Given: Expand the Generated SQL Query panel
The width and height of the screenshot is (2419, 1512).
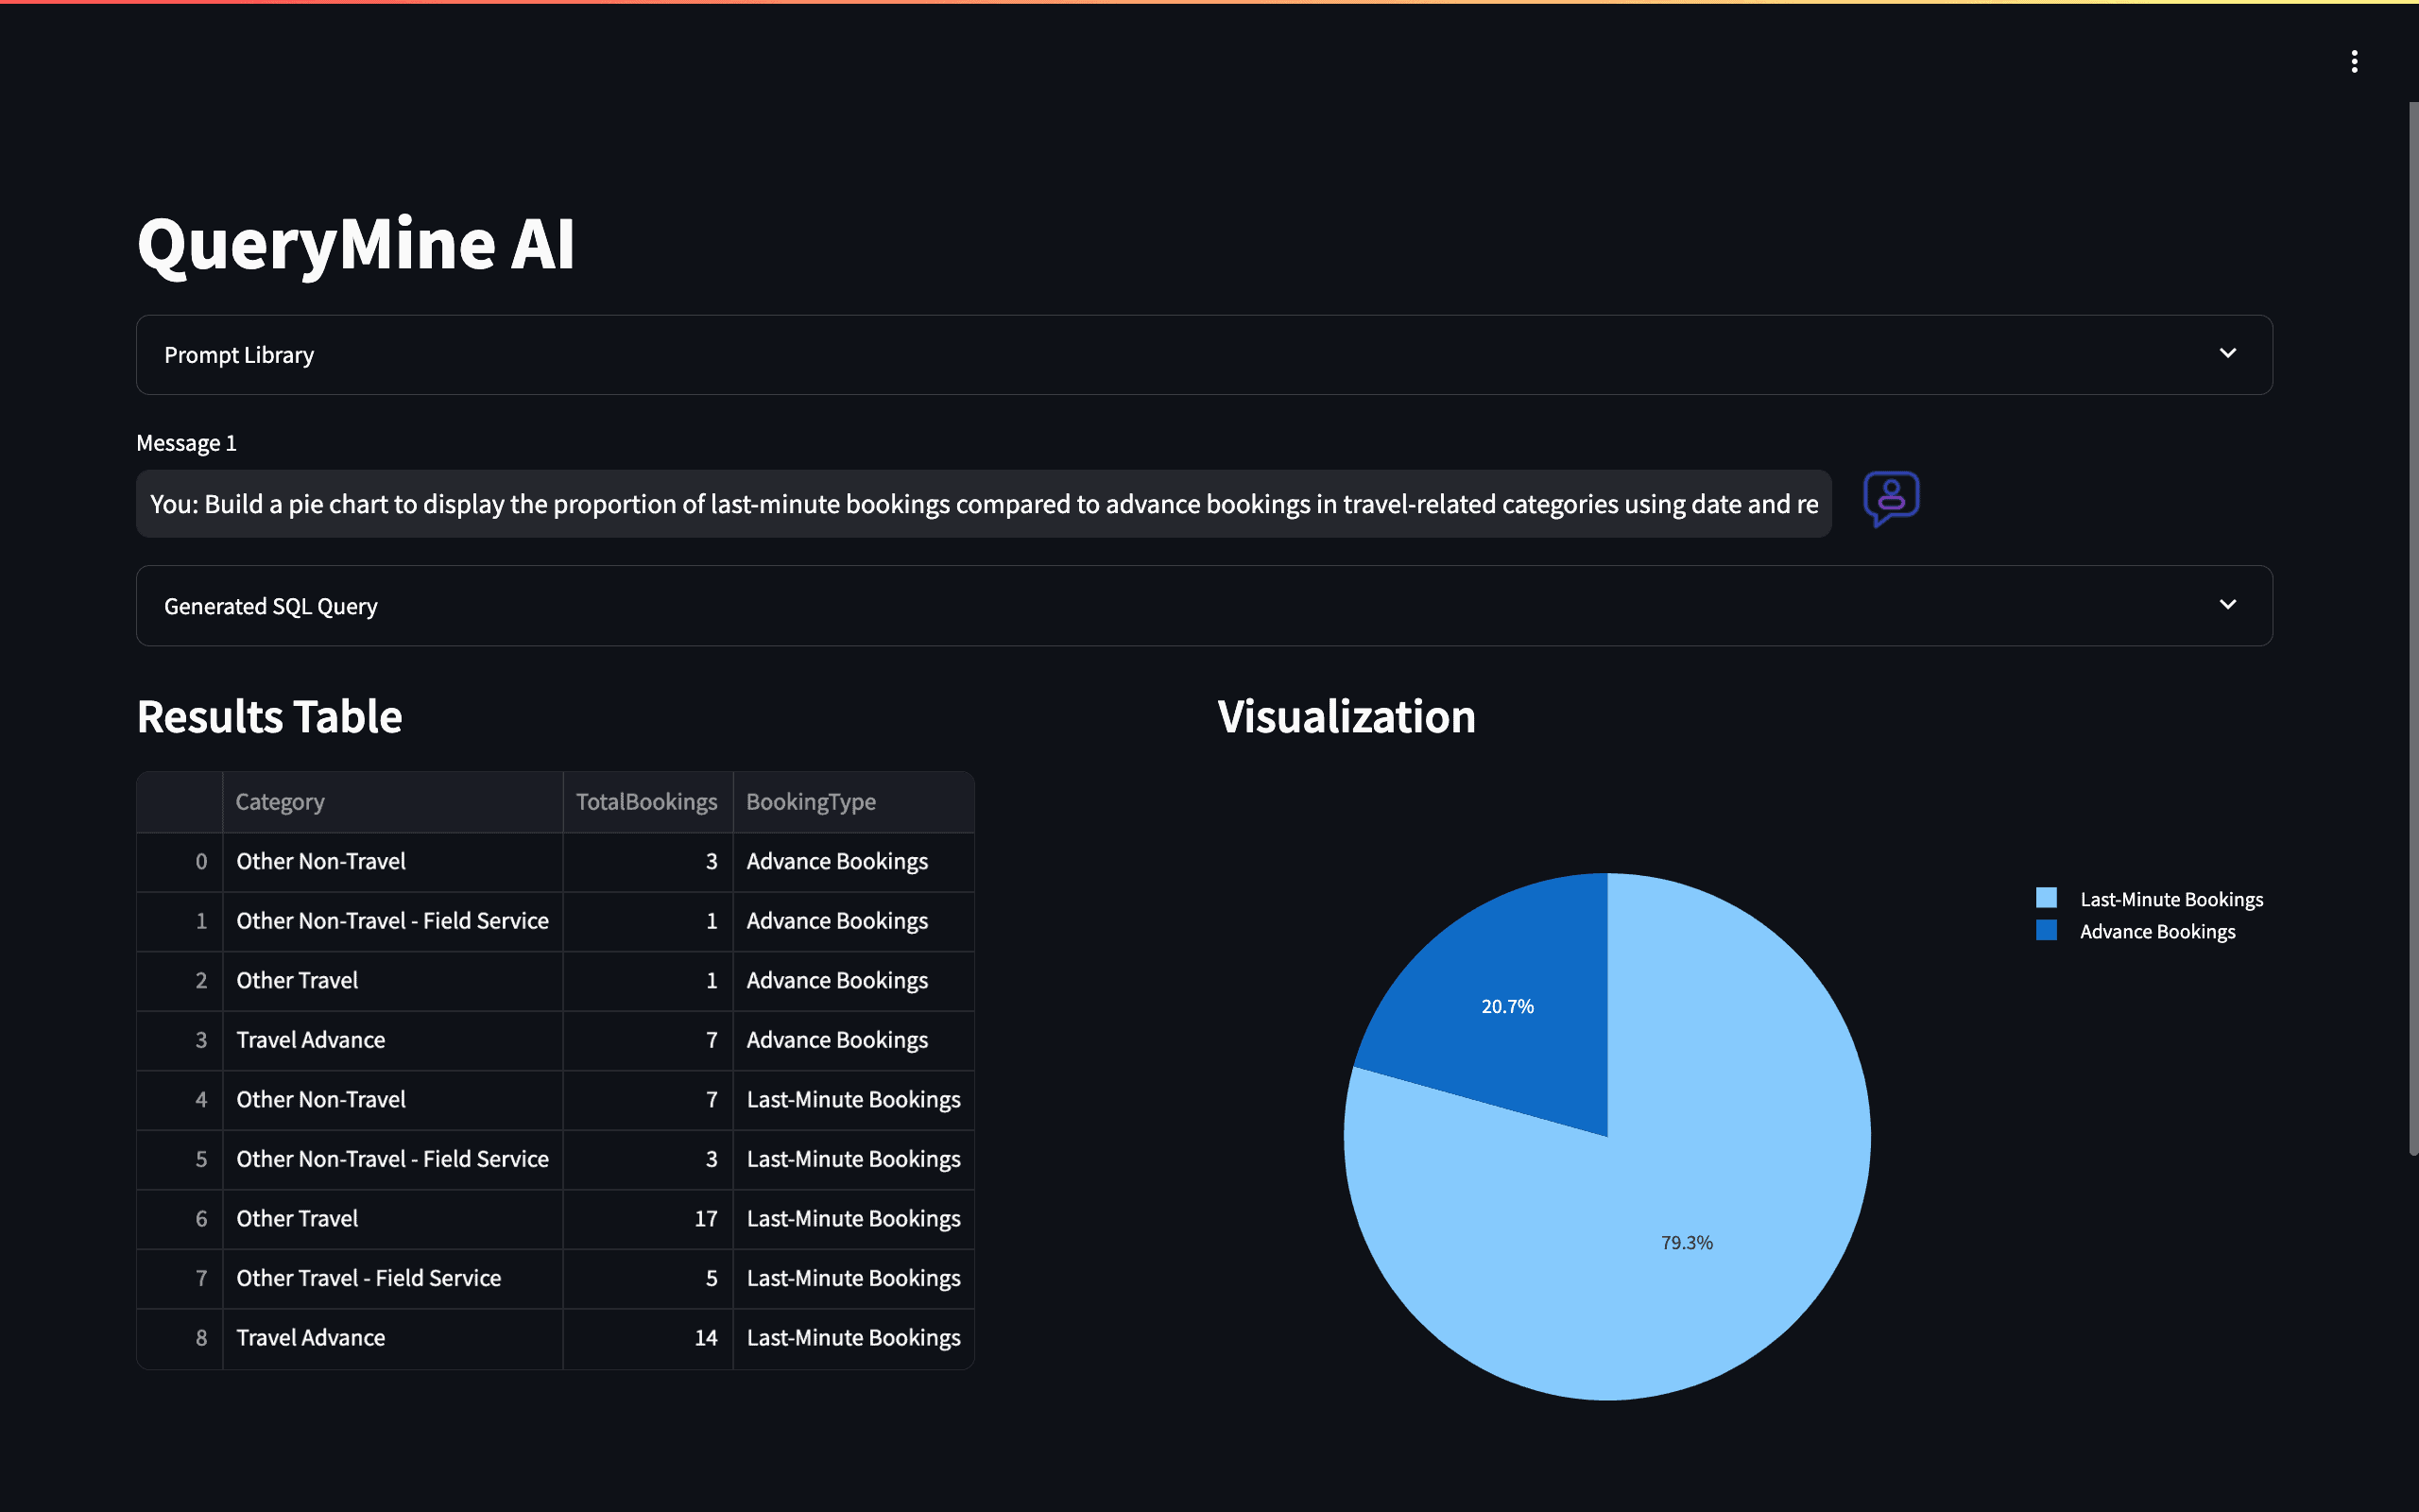Looking at the screenshot, I should coord(270,606).
